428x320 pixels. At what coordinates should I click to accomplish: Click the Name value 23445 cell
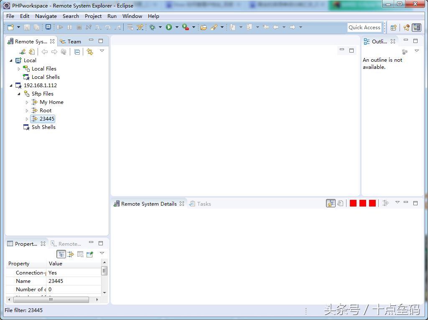(x=74, y=281)
